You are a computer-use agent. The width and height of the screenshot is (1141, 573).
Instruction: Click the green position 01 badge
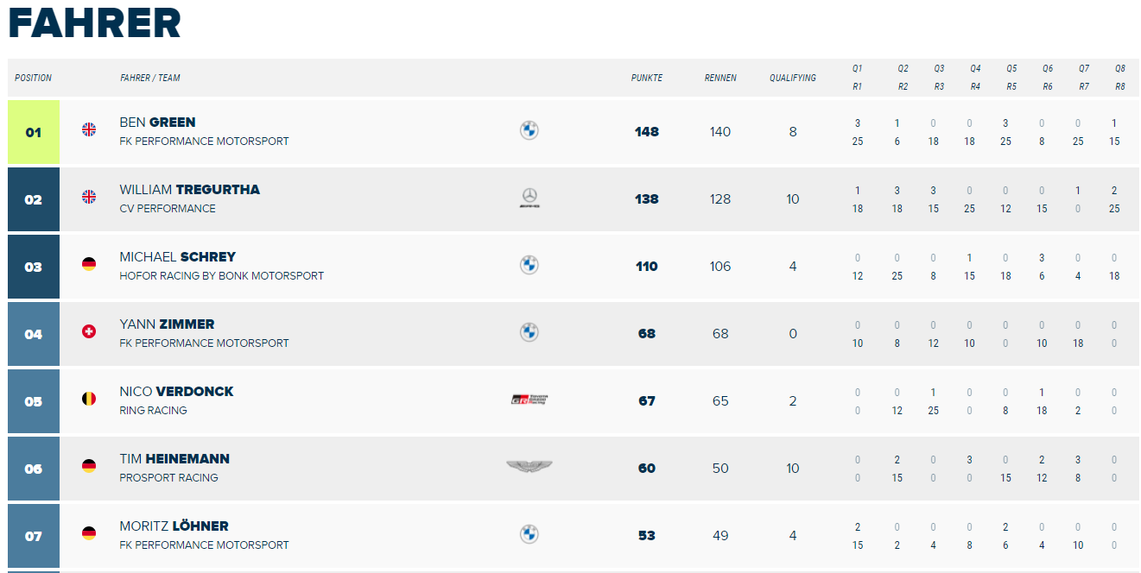[x=34, y=132]
